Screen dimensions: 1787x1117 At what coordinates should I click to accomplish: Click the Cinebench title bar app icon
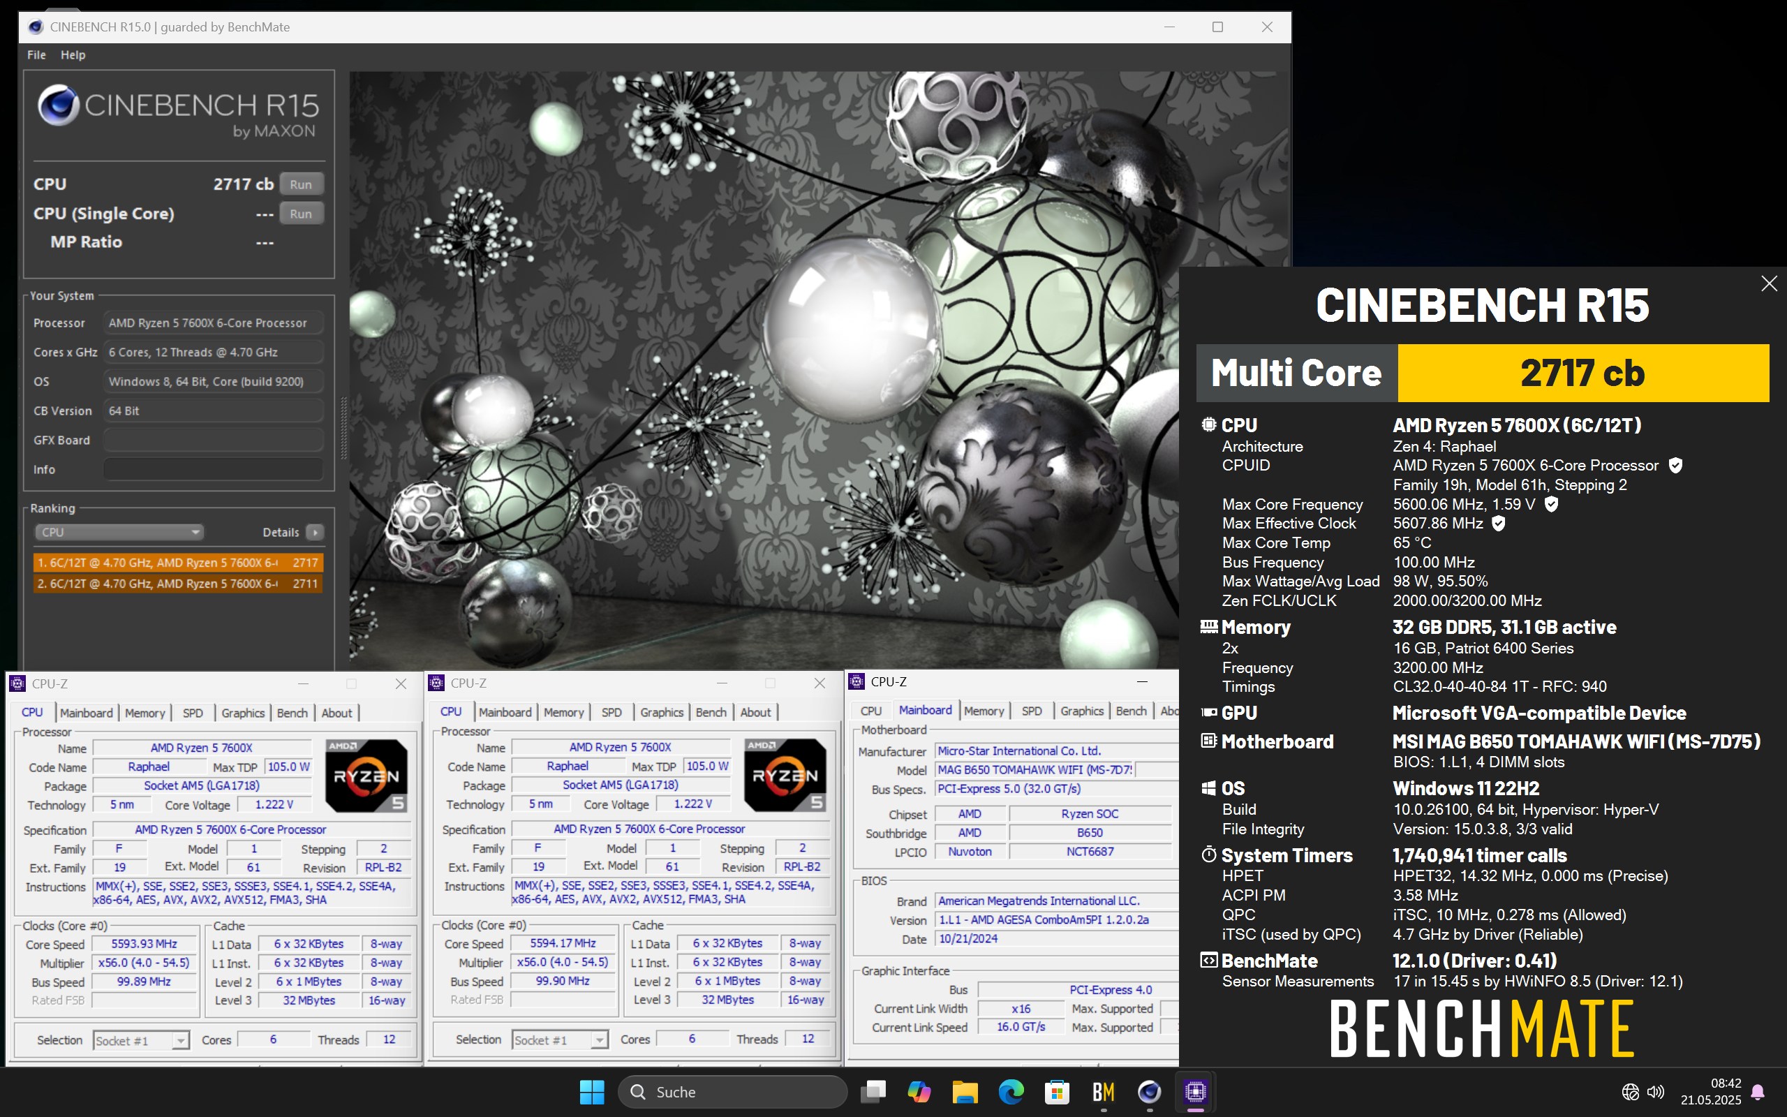coord(35,27)
